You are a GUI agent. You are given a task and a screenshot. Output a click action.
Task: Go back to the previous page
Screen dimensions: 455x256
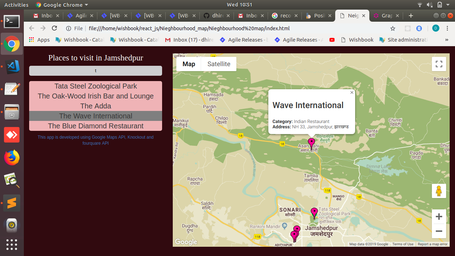point(32,28)
